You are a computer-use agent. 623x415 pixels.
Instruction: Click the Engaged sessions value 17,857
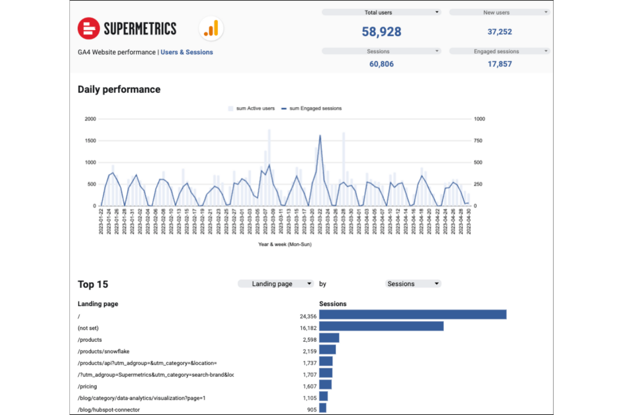point(500,64)
